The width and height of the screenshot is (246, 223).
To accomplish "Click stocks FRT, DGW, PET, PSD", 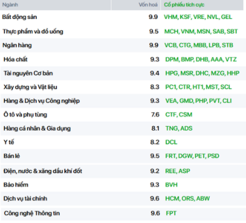I will tap(192, 156).
